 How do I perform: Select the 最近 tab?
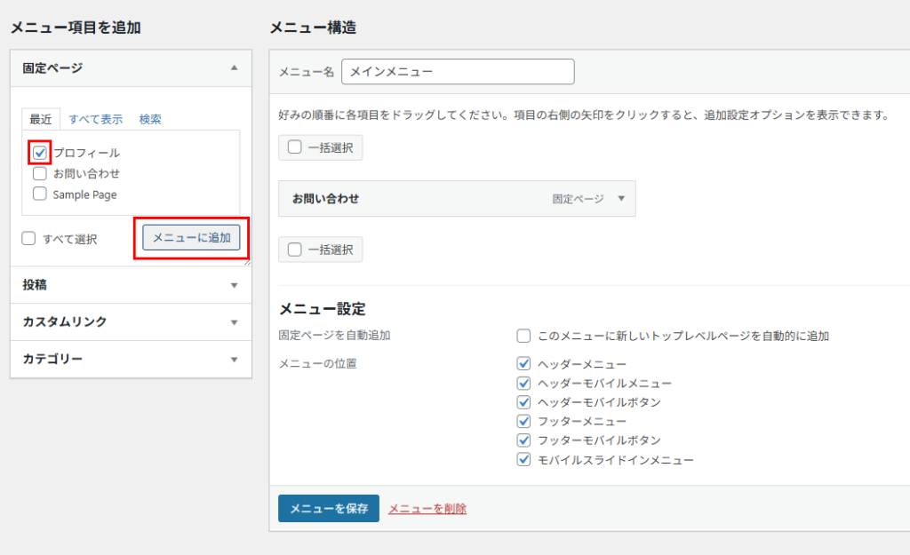point(41,119)
